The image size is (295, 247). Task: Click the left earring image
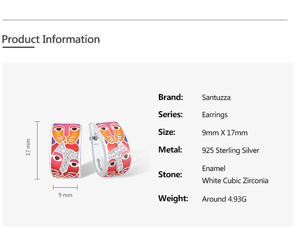click(66, 151)
